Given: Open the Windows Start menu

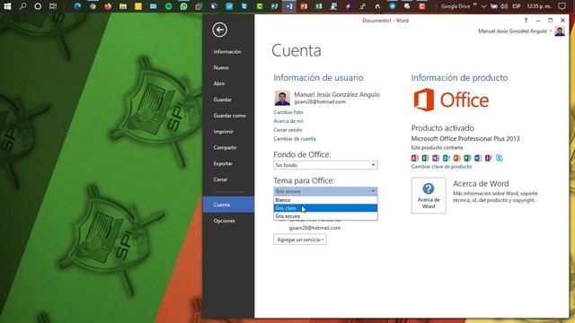Looking at the screenshot, I should (x=7, y=6).
